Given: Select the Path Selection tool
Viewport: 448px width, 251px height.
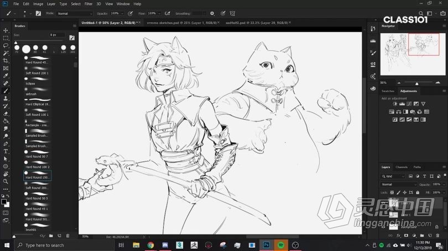Looking at the screenshot, I should pyautogui.click(x=6, y=159).
